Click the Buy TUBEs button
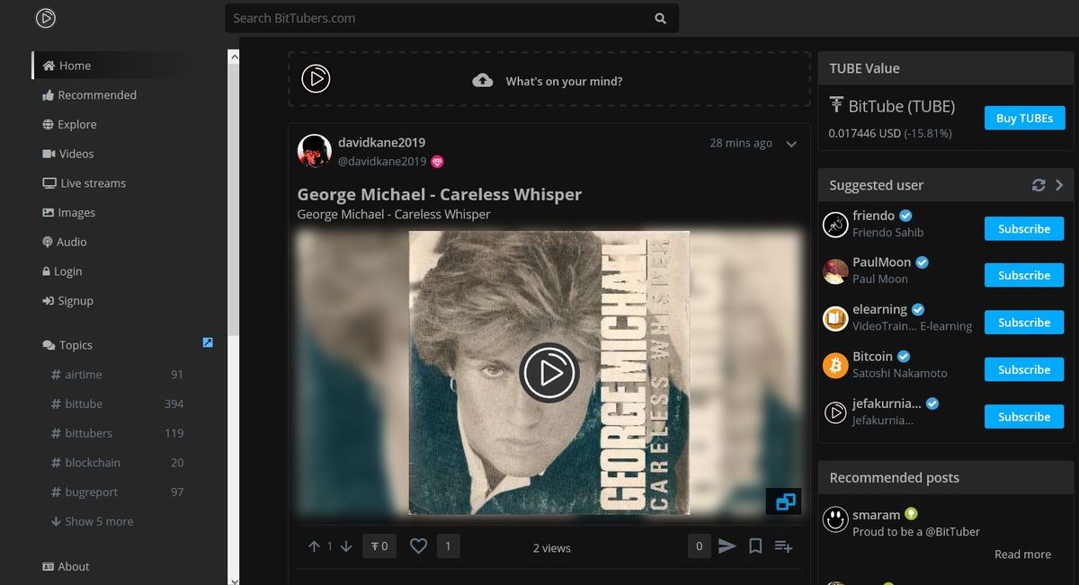 click(x=1024, y=118)
